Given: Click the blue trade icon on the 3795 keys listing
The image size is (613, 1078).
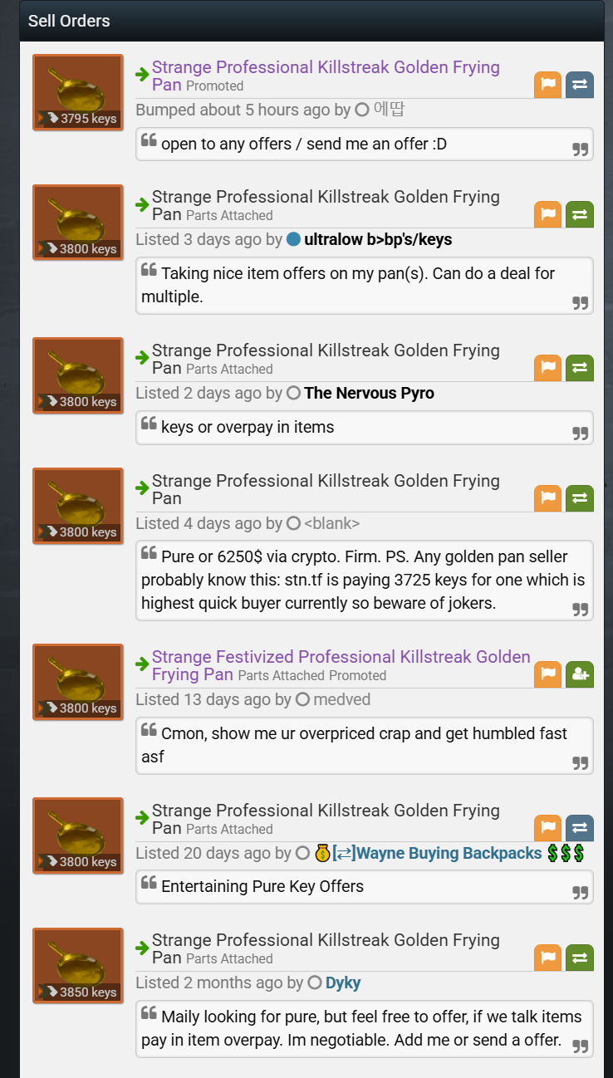Looking at the screenshot, I should [580, 85].
